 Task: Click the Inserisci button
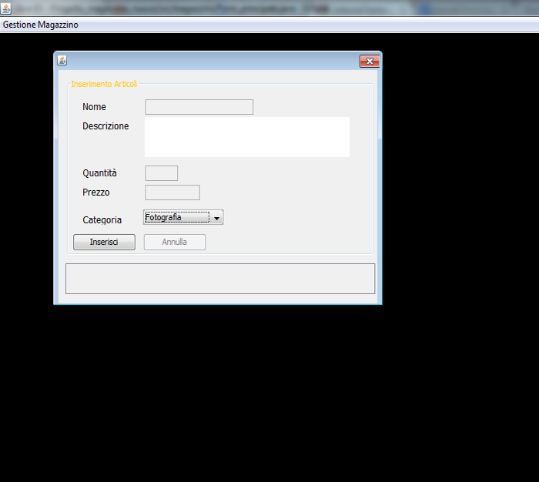point(104,242)
